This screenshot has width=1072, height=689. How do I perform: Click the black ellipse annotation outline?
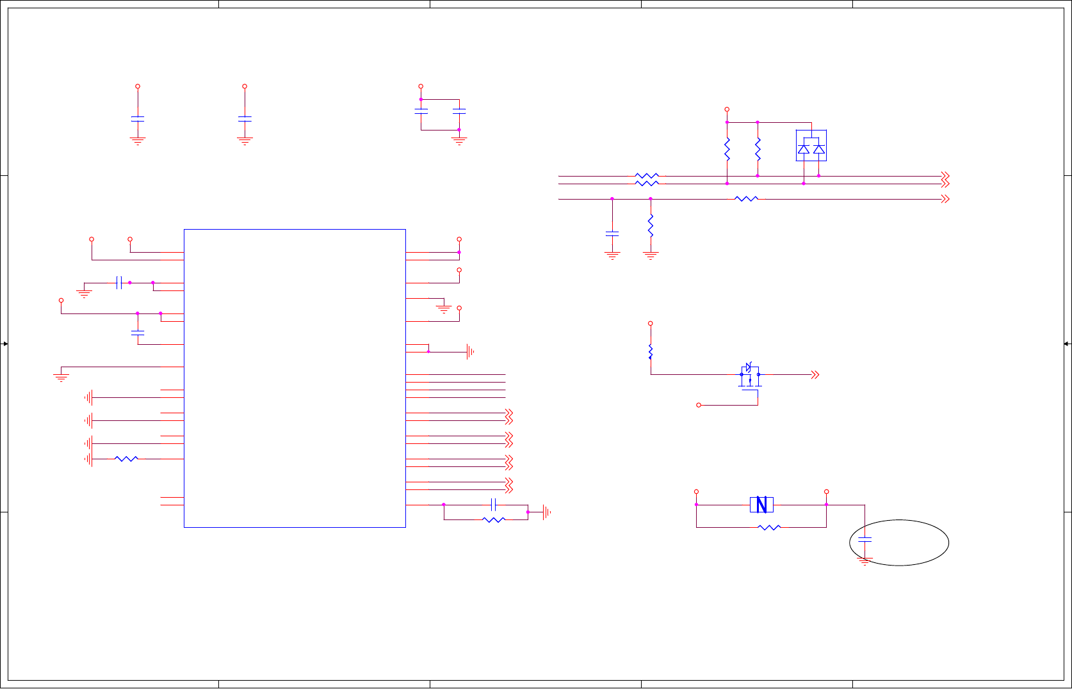(899, 543)
